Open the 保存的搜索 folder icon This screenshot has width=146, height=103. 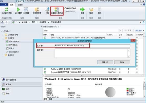37,10
